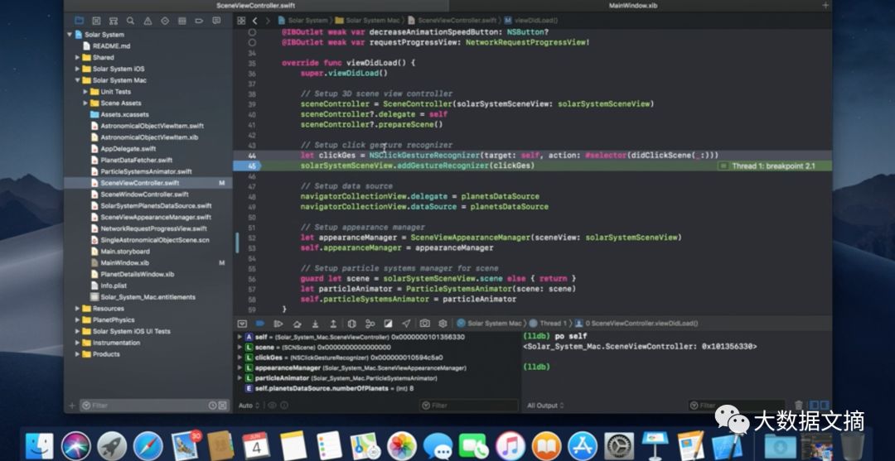Click the print description info icon
895x461 pixels.
pyautogui.click(x=284, y=406)
